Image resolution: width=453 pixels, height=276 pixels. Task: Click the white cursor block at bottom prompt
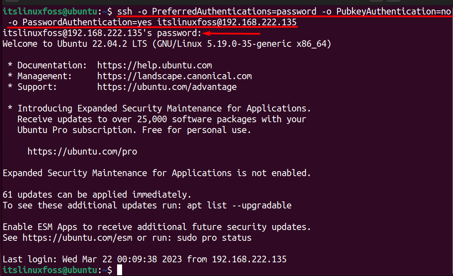click(119, 270)
